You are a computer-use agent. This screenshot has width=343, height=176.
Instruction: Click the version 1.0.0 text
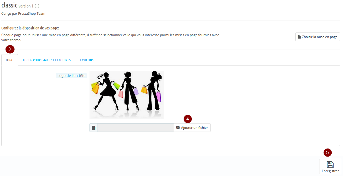click(29, 6)
